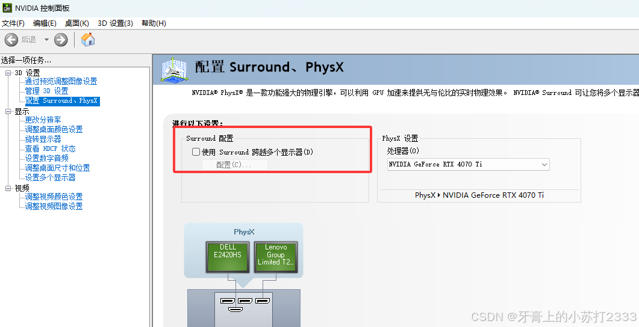Click the 配置 Surround、PhysX page title

coord(269,67)
